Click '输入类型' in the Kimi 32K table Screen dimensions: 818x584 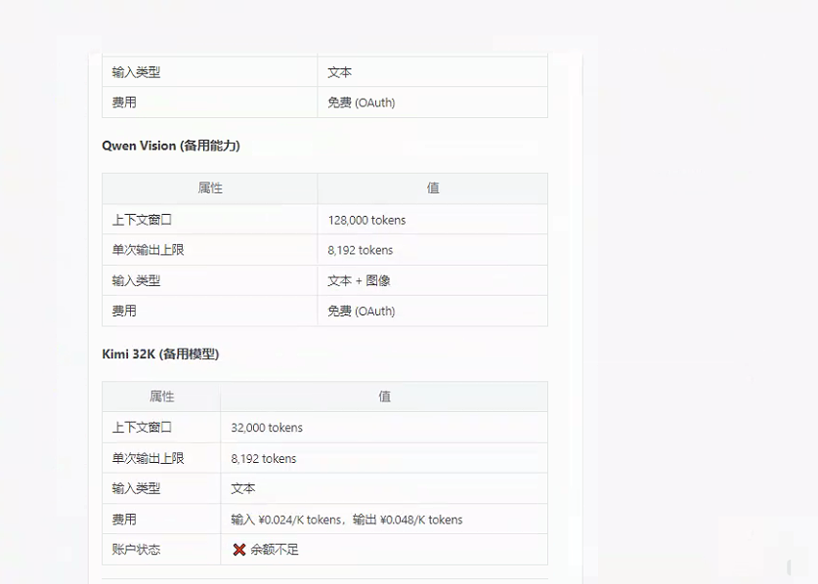tap(136, 488)
